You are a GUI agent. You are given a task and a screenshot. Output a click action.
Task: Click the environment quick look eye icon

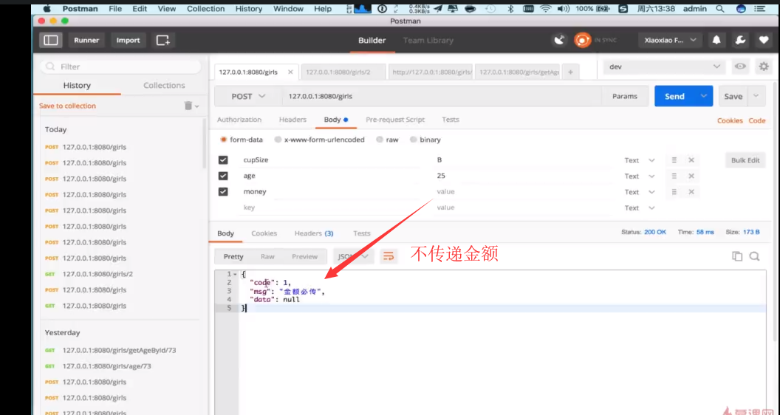[x=740, y=66]
